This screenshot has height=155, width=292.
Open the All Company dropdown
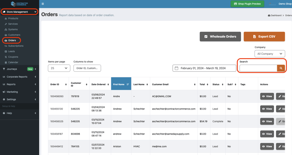click(270, 54)
